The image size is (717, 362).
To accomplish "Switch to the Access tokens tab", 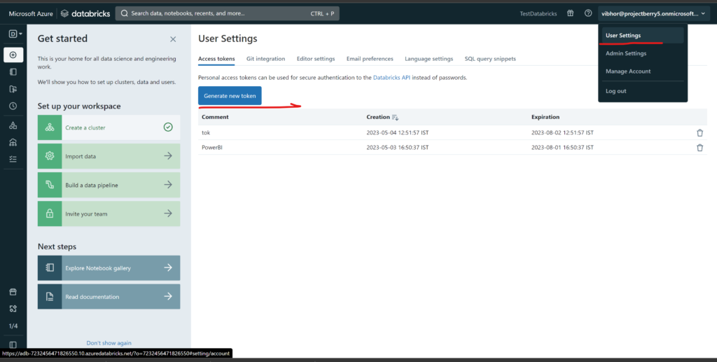I will click(216, 59).
